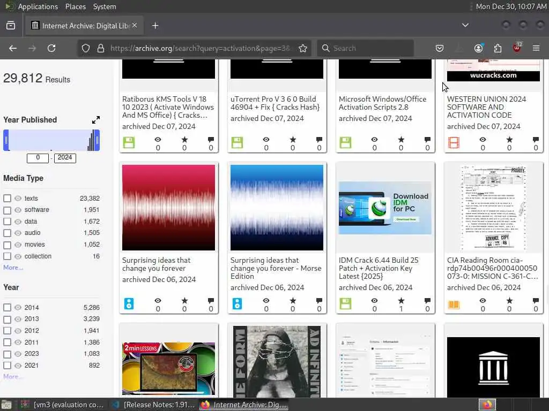Image resolution: width=549 pixels, height=411 pixels.
Task: Check the collection media type
Action: (x=8, y=256)
